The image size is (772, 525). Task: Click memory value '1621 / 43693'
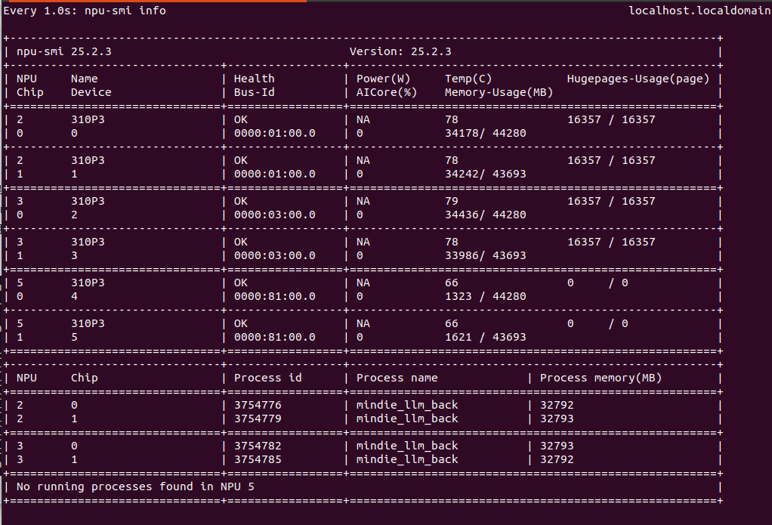486,338
